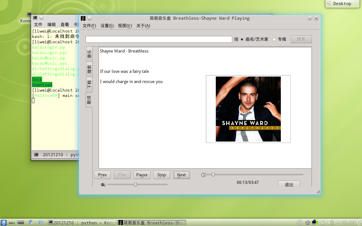Screen dimensions: 362x226
Task: Select the 专辑 radio button
Action: pyautogui.click(x=274, y=39)
